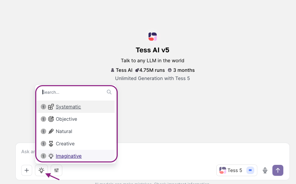The height and width of the screenshot is (184, 296).
Task: Click the Tess AI author name
Action: click(x=124, y=70)
